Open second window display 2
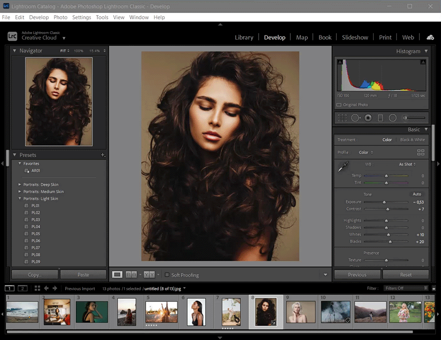The width and height of the screenshot is (441, 340). click(23, 288)
